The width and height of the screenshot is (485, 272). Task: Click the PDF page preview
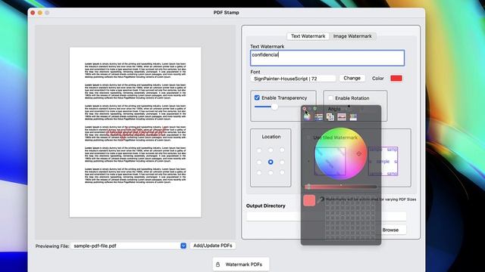136,132
